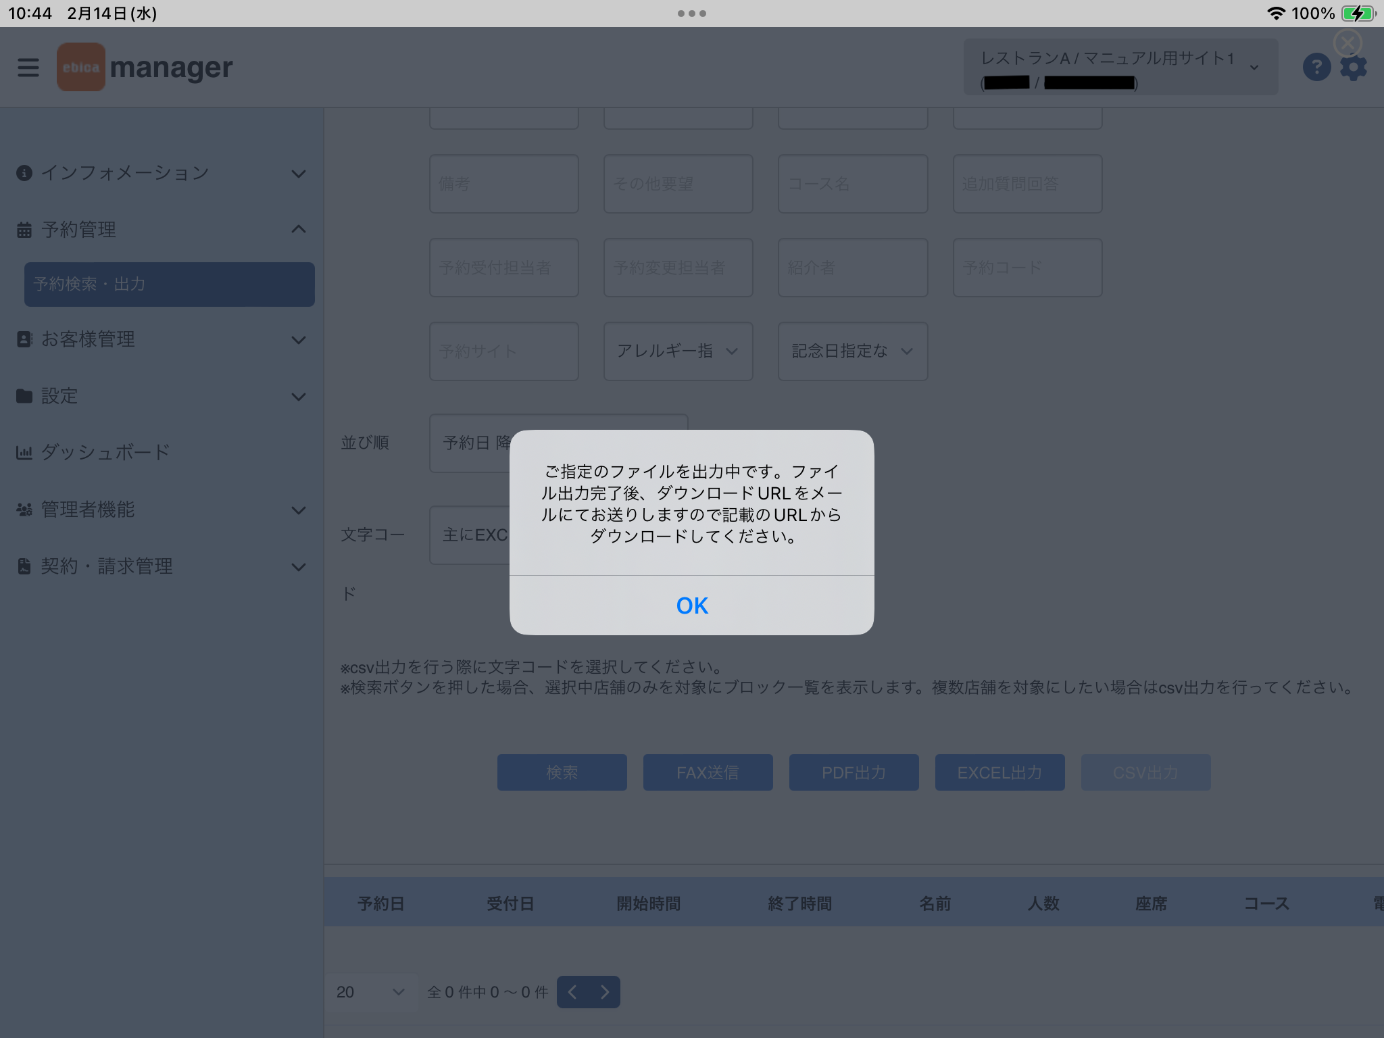
Task: Click the 予約管理 calendar icon
Action: point(24,230)
